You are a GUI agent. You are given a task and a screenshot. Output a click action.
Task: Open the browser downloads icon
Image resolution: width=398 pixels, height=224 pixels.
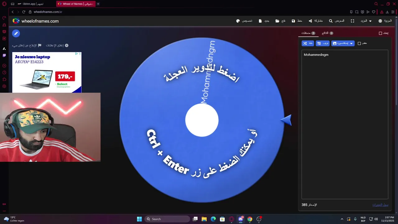(387, 12)
